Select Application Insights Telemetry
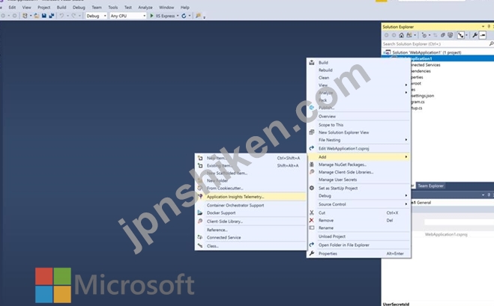The image size is (494, 306). [250, 197]
